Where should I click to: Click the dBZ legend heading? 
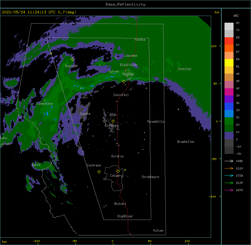coord(236,16)
